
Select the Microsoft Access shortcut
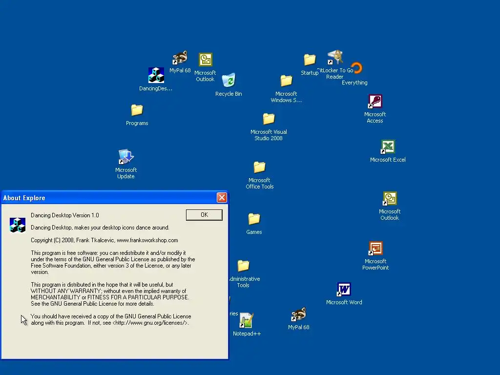(x=375, y=102)
